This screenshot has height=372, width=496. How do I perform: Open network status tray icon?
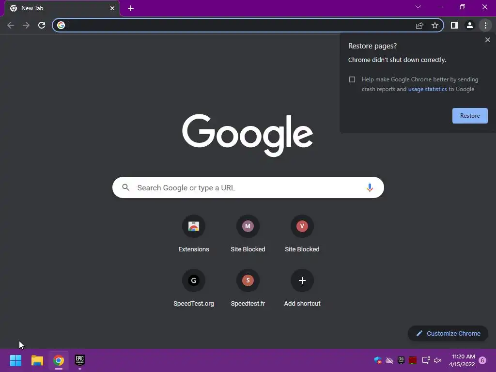coord(426,360)
